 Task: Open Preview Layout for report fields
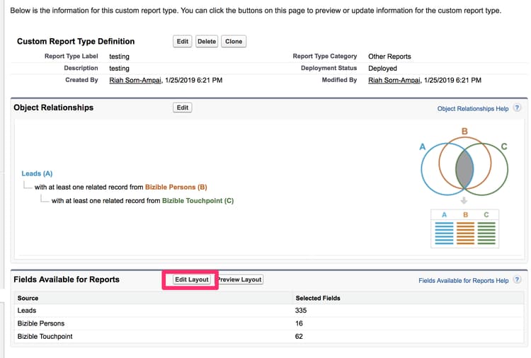pos(240,279)
